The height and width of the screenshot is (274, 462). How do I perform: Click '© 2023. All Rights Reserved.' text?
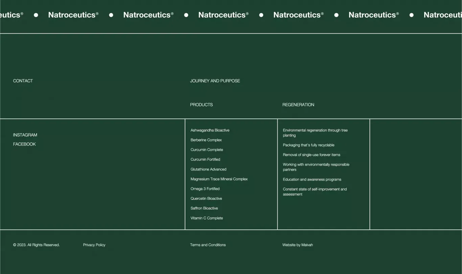[37, 245]
